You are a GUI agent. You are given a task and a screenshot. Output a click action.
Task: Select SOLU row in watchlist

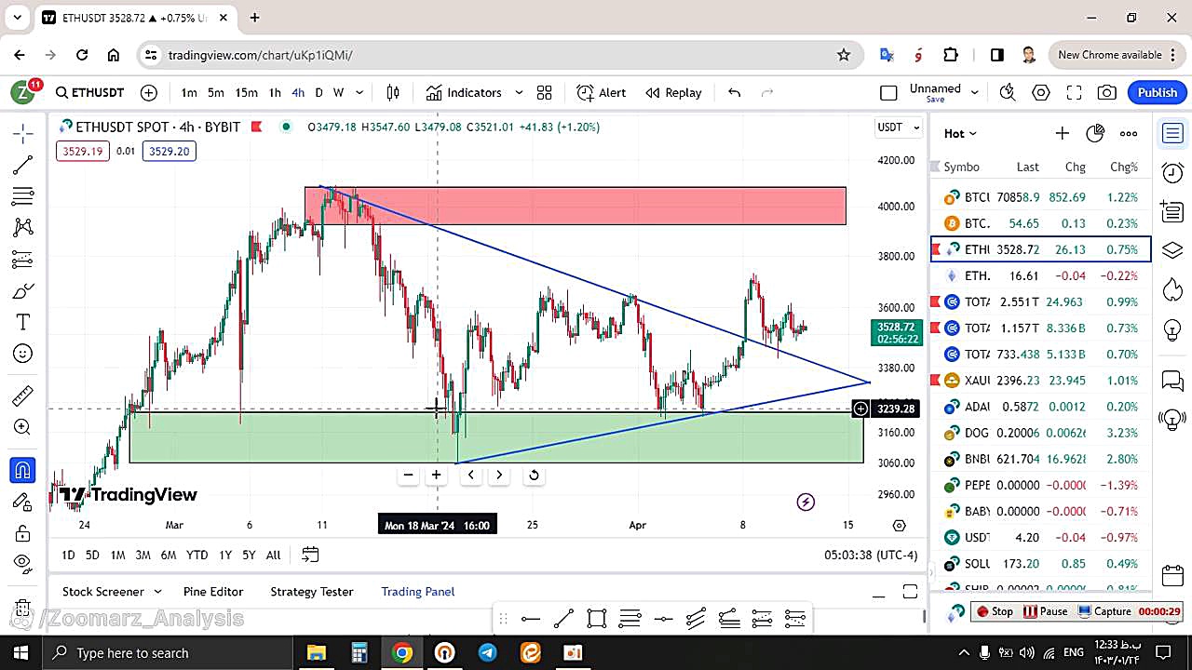click(1041, 564)
